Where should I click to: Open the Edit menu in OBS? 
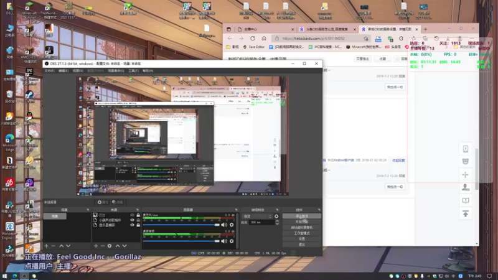tap(63, 71)
